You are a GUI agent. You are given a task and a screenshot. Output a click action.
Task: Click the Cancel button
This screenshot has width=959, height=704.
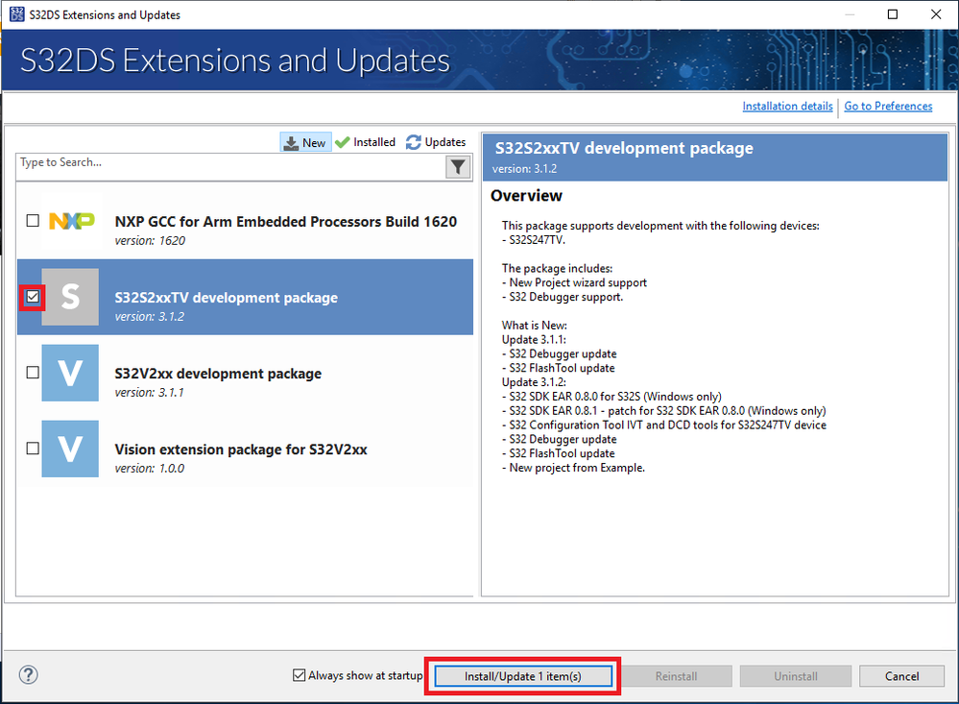901,676
